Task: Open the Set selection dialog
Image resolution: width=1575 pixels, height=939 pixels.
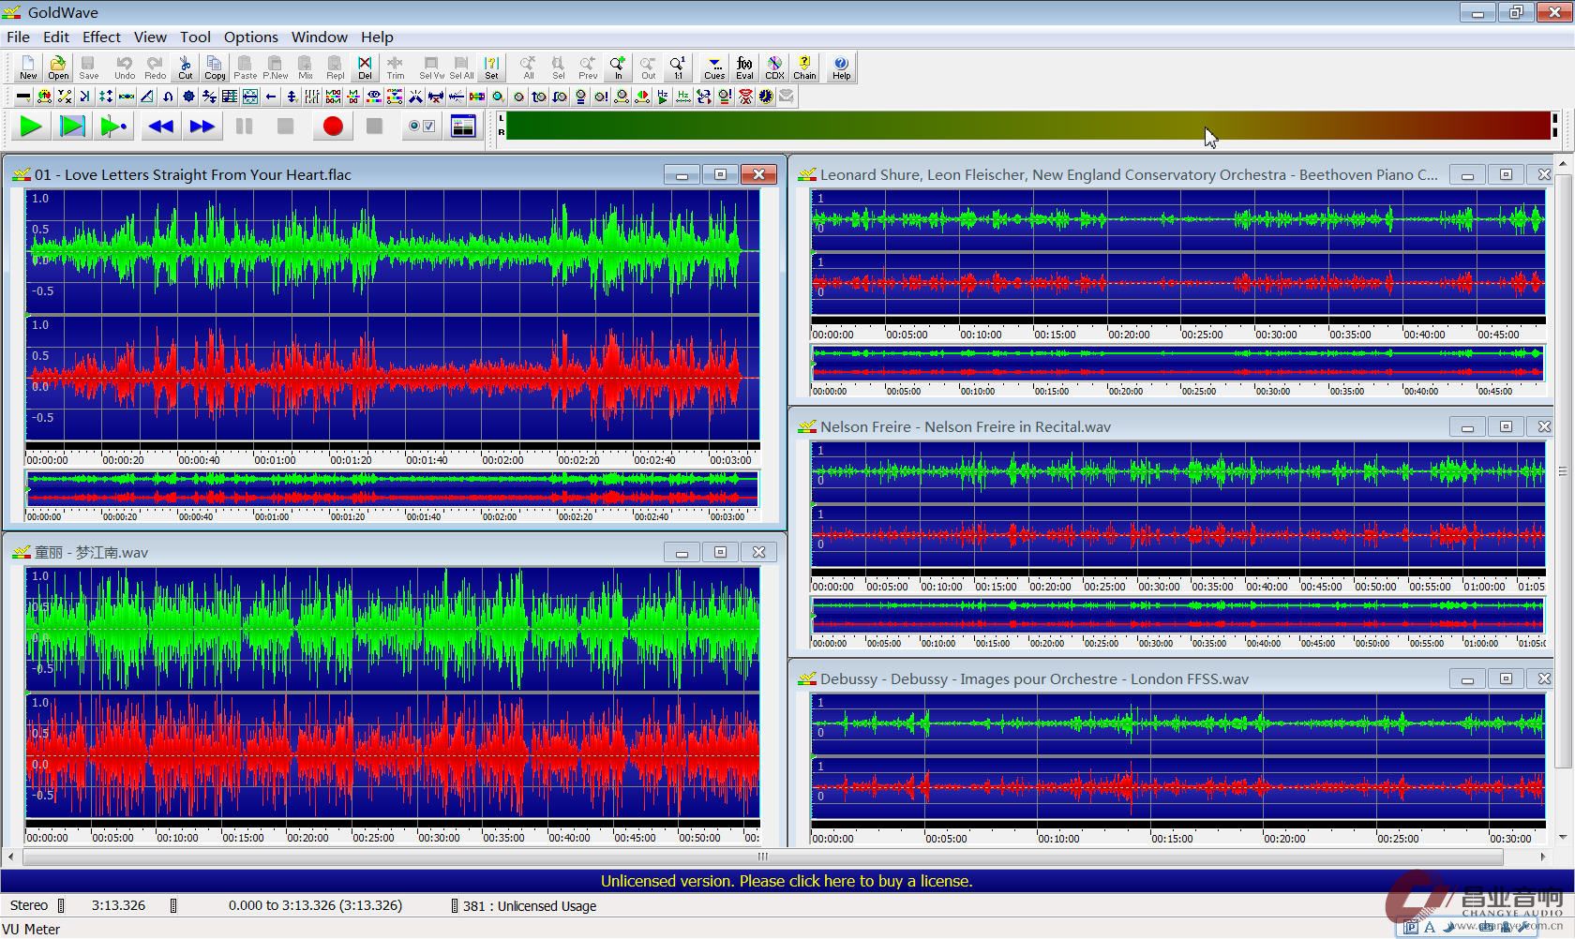Action: pyautogui.click(x=491, y=67)
